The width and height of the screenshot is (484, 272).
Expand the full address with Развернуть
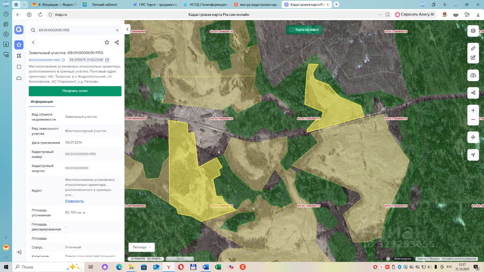74,201
